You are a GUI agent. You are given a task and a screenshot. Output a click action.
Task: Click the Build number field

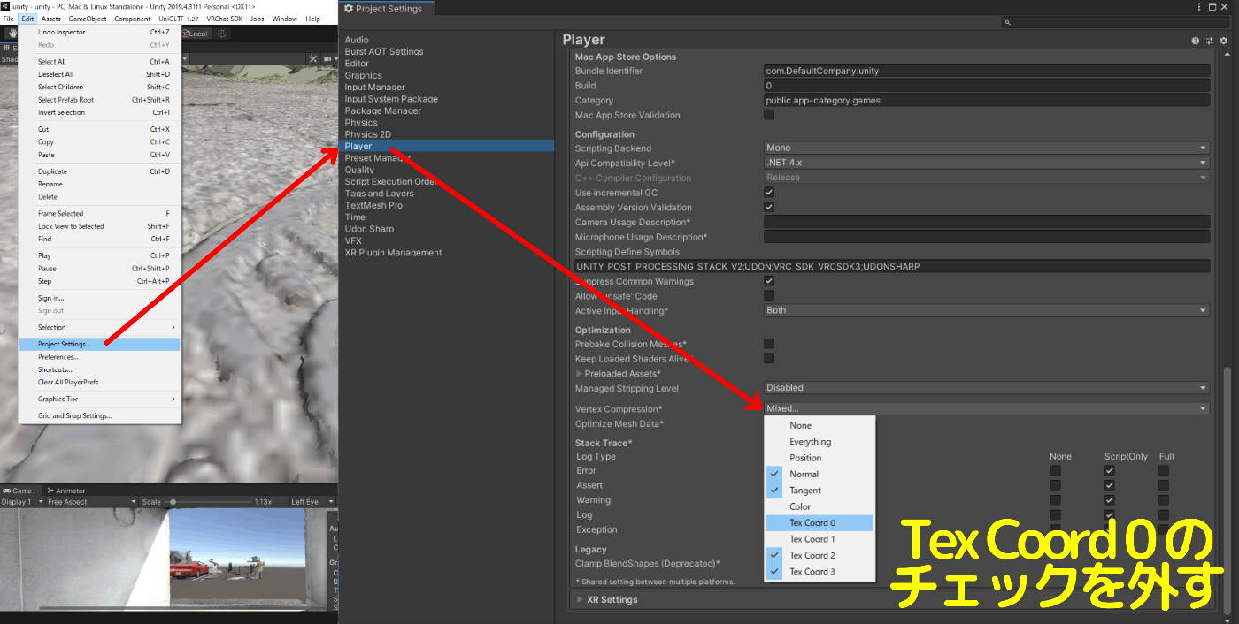987,86
